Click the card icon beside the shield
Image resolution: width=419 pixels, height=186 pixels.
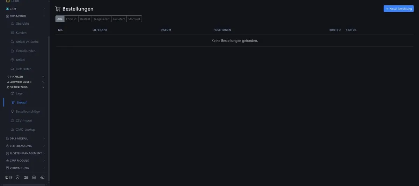tap(26, 177)
